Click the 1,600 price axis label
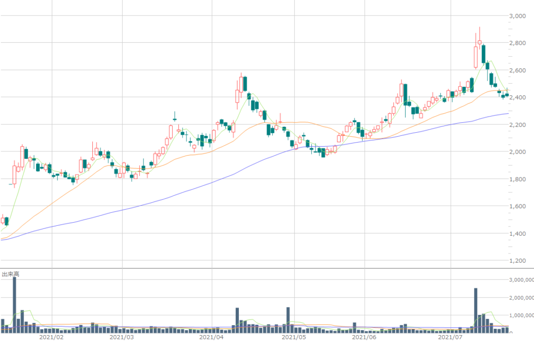 [x=518, y=206]
